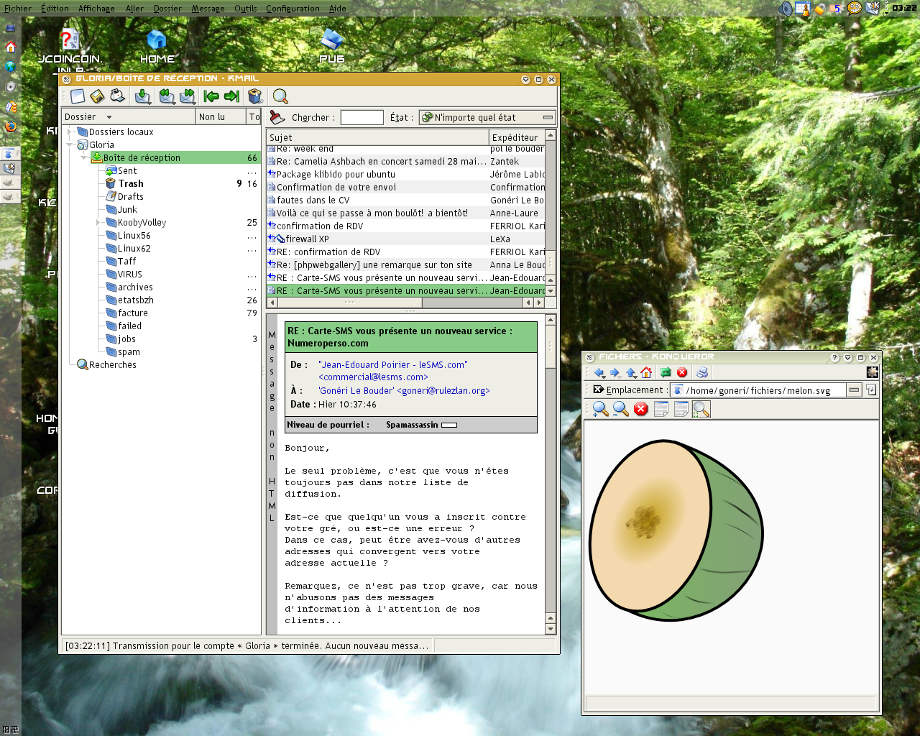This screenshot has height=736, width=920.
Task: Click the Firefox icon in the left panel
Action: [10, 127]
